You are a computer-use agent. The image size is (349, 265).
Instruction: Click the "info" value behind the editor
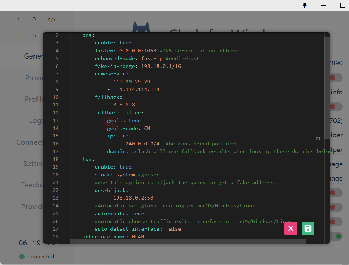[337, 92]
